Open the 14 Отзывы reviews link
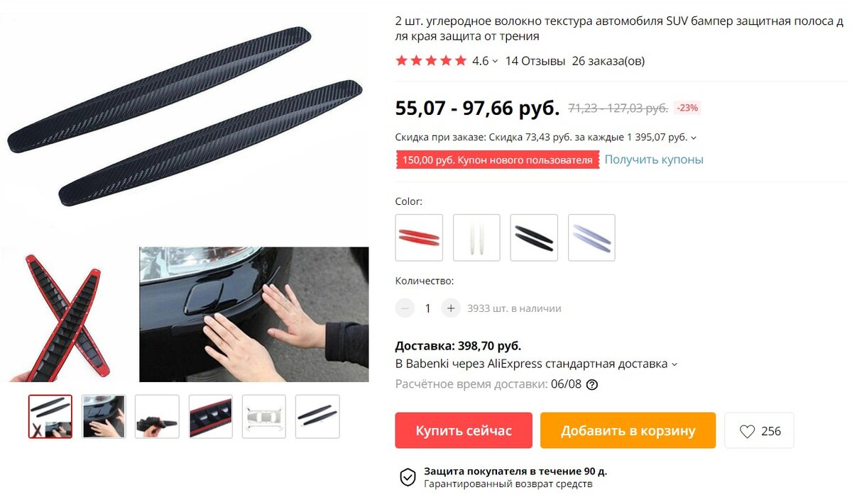 pos(535,61)
